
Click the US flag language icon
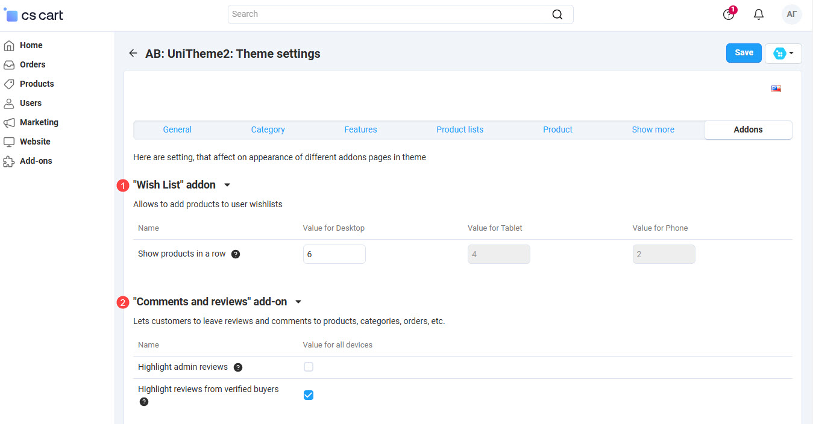(776, 89)
